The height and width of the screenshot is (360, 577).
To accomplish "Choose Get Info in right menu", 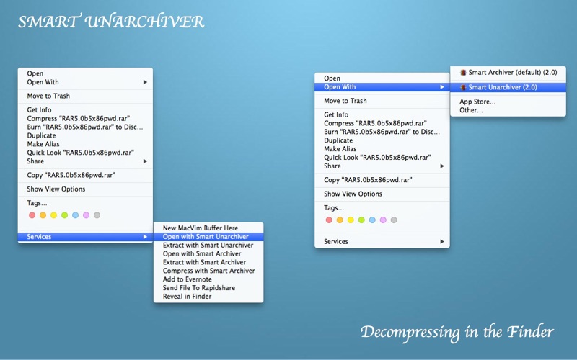I will coord(382,114).
